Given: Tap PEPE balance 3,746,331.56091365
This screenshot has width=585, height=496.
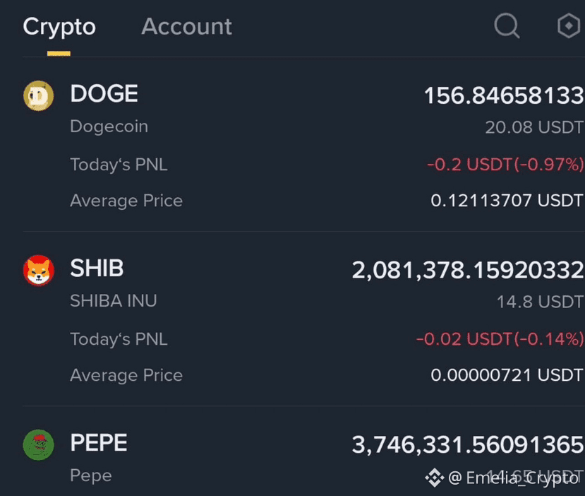Looking at the screenshot, I should click(x=468, y=445).
